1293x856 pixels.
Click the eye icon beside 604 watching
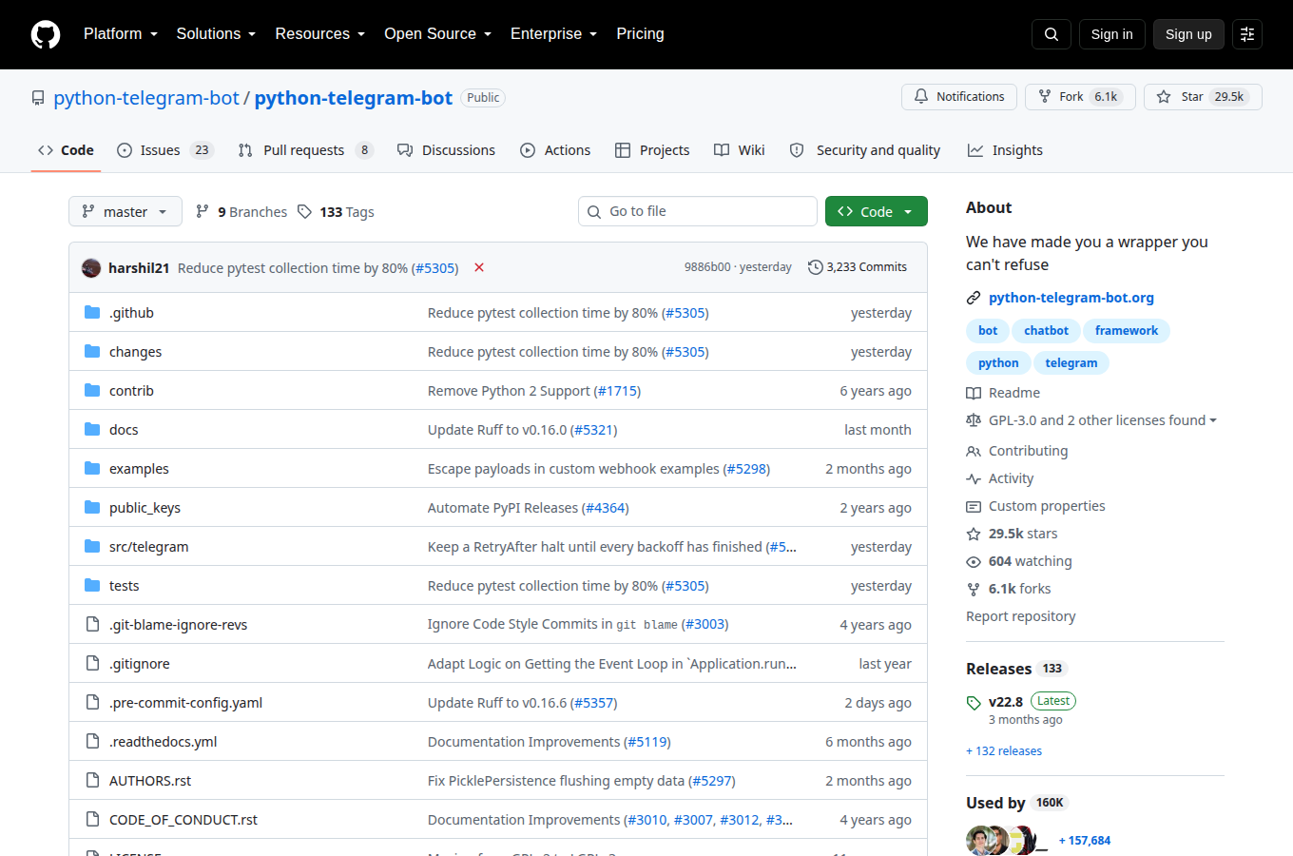[x=974, y=561]
